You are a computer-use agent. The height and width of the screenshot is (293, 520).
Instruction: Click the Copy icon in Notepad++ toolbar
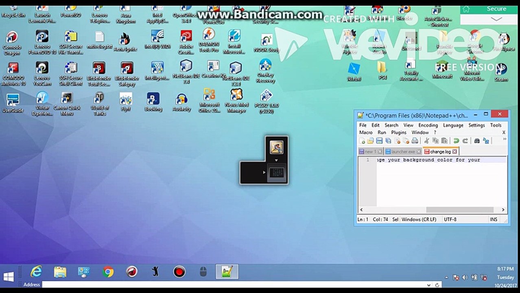click(435, 141)
